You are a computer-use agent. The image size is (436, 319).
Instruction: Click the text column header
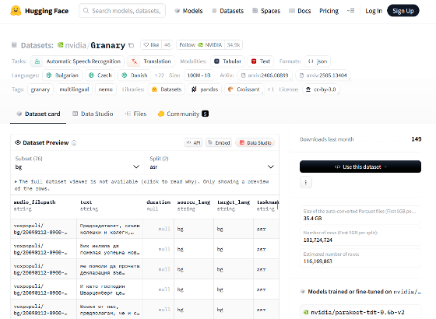coord(86,202)
